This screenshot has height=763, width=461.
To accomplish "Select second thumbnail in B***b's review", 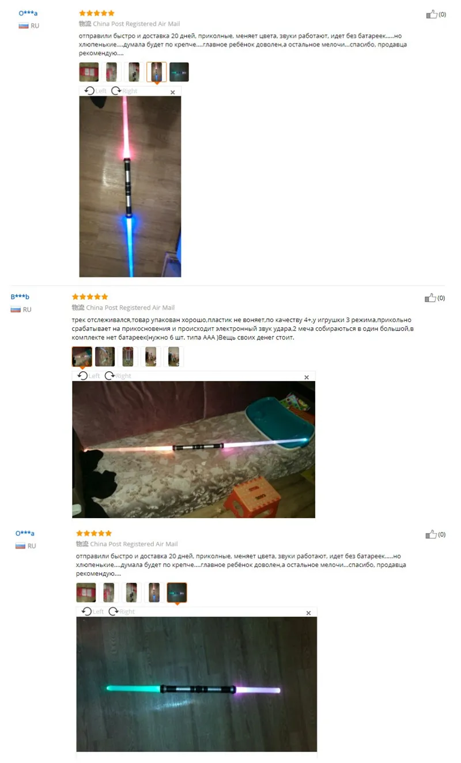I will 105,357.
